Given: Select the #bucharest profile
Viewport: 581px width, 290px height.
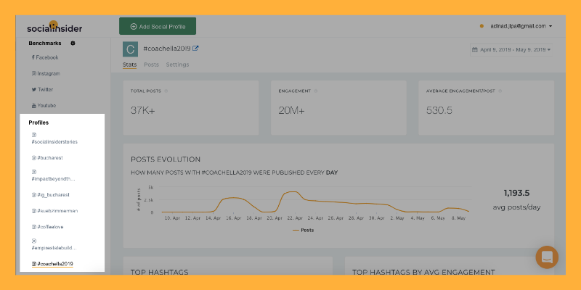Looking at the screenshot, I should tap(47, 157).
